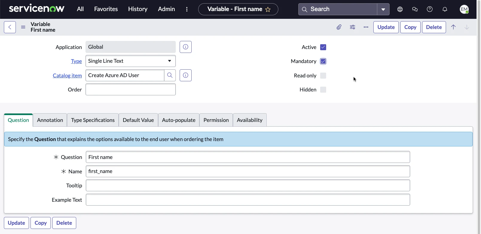The width and height of the screenshot is (481, 234).
Task: Open the personalize form settings icon
Action: click(x=352, y=27)
